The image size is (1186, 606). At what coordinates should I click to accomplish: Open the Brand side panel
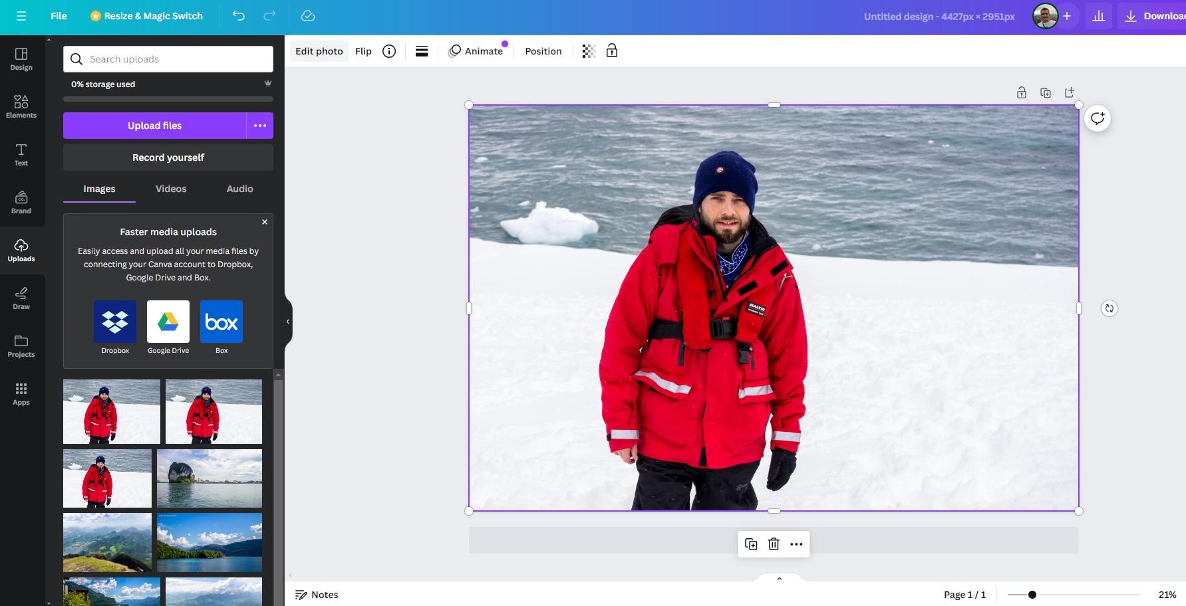coord(21,202)
